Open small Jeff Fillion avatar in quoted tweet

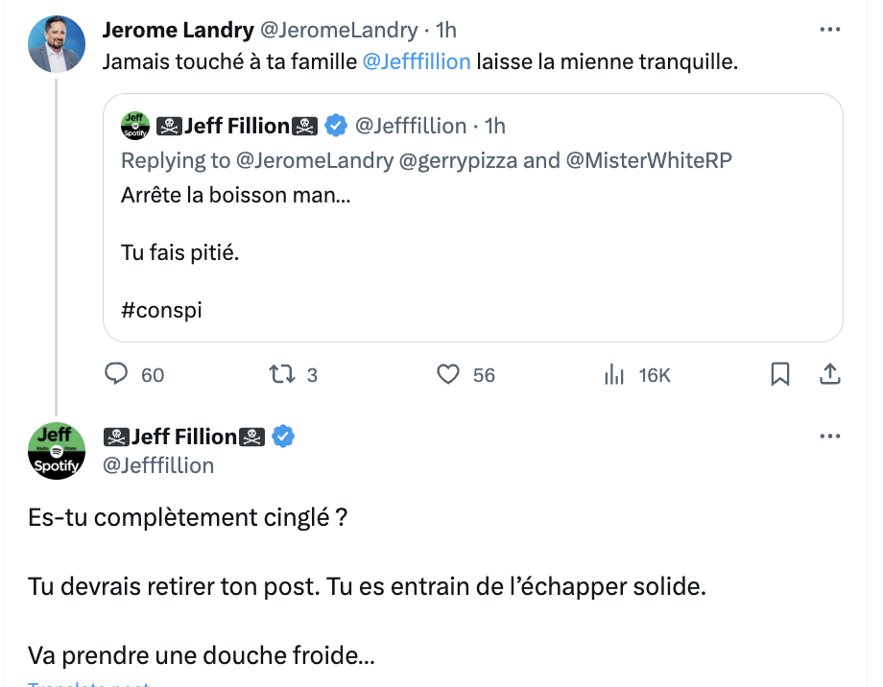click(x=135, y=126)
